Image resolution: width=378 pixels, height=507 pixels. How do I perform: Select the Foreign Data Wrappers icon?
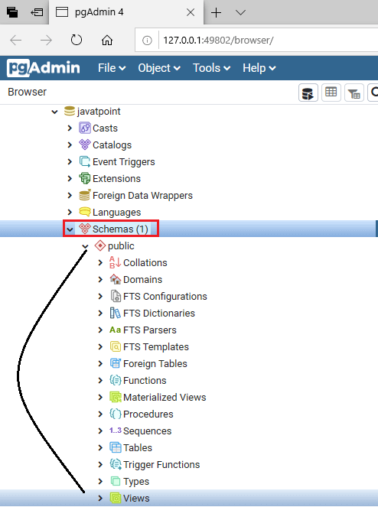(85, 195)
